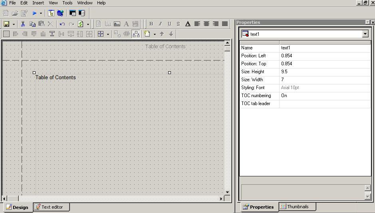Click the Insert text 'A' icon

[126, 24]
